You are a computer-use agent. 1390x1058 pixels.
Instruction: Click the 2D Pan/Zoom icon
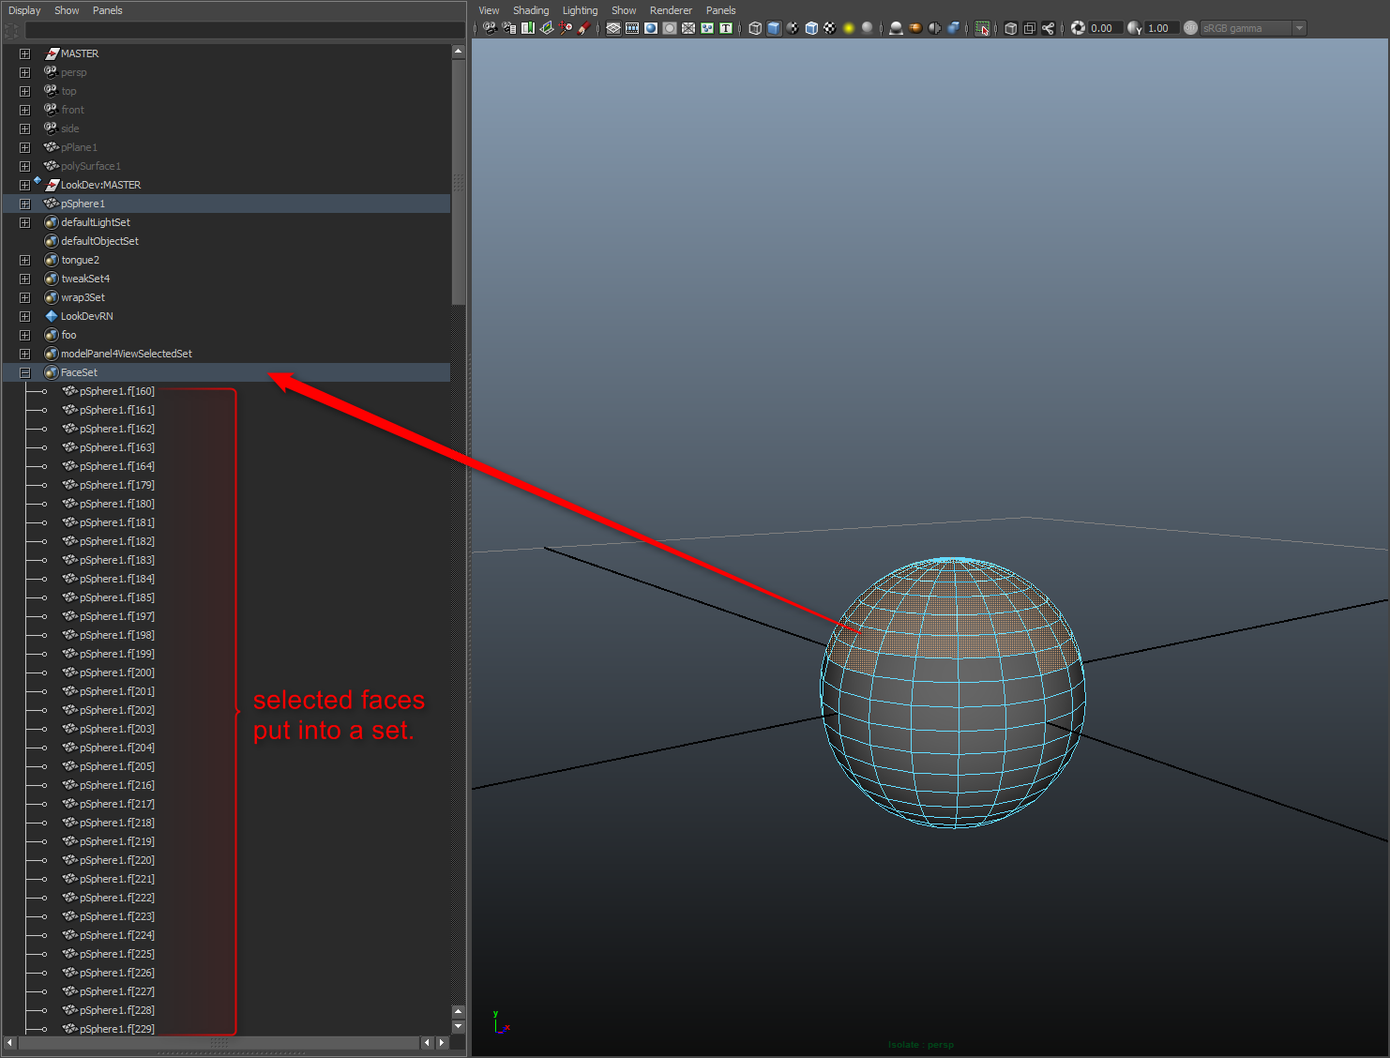566,28
